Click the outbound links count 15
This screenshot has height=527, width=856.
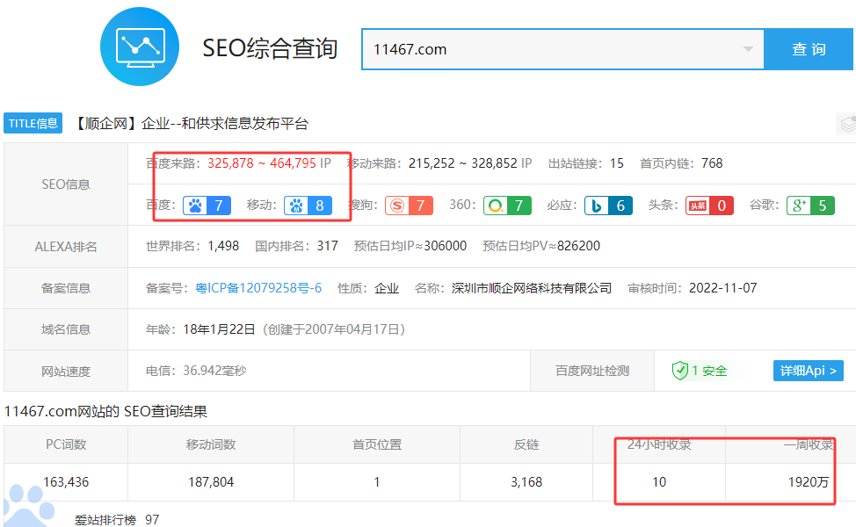(617, 163)
